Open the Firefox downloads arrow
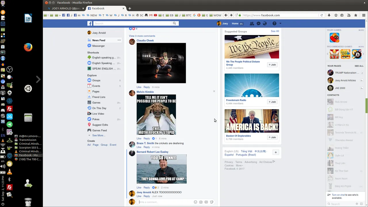The image size is (368, 207). point(329,15)
